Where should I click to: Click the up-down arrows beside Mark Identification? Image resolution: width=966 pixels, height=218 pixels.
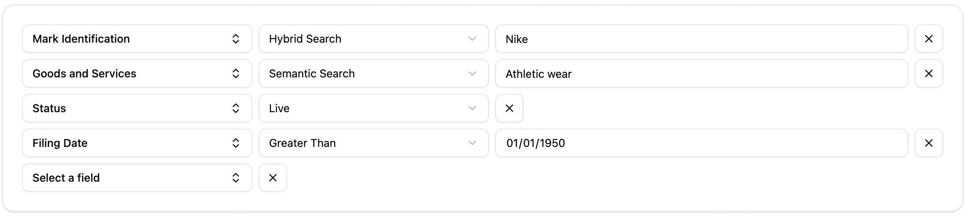pyautogui.click(x=235, y=39)
